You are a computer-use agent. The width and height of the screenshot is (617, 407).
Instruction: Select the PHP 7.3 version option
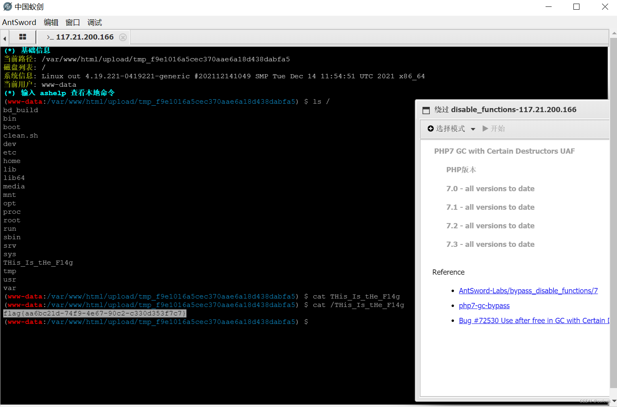pyautogui.click(x=490, y=244)
